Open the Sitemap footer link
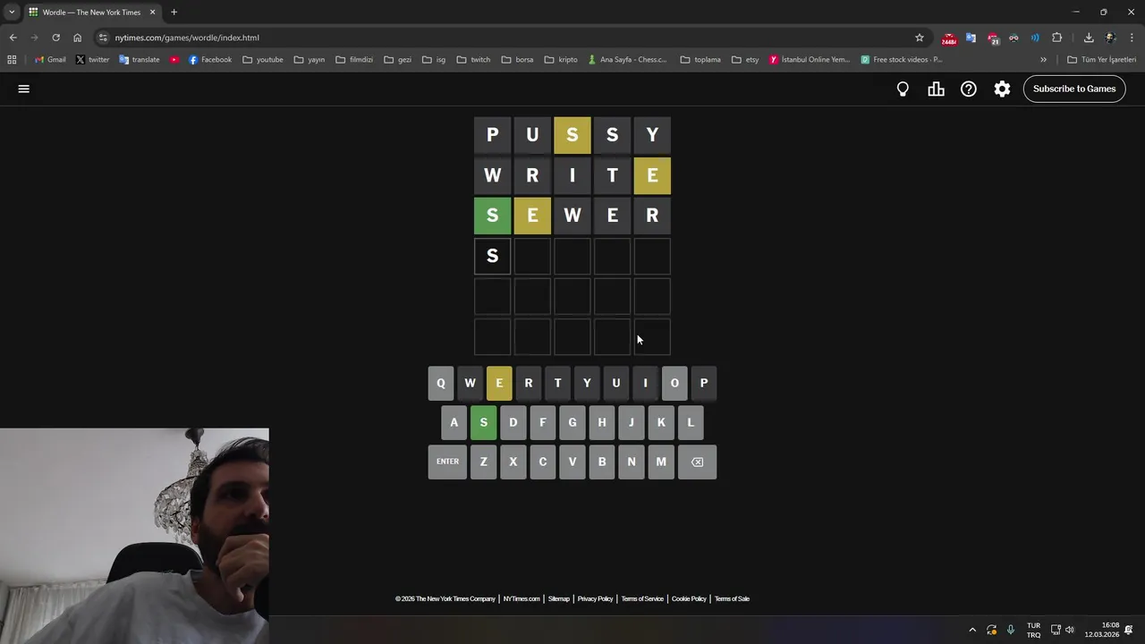Screen dimensions: 1145x644 (558, 598)
